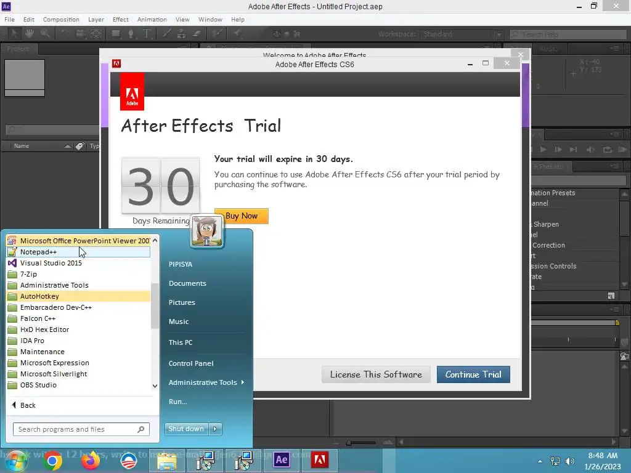This screenshot has height=473, width=631.
Task: Open the Help menu
Action: [x=237, y=19]
